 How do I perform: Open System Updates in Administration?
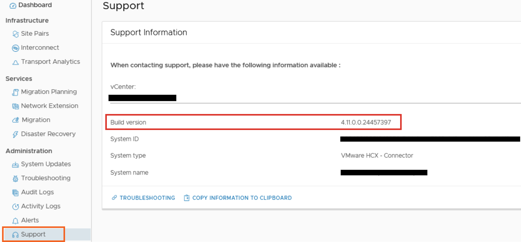[46, 164]
